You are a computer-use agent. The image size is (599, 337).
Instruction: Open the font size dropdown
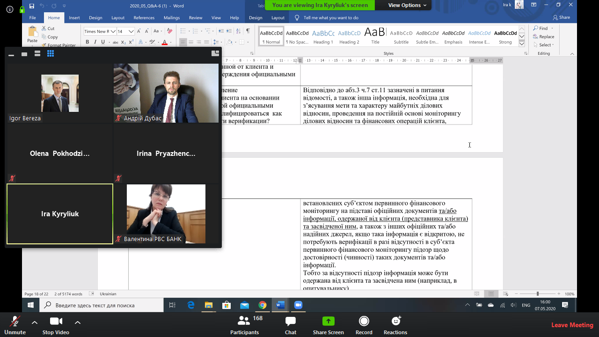[131, 31]
